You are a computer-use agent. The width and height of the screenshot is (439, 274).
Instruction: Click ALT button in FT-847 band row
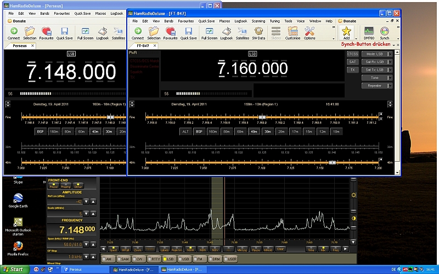[x=185, y=132]
